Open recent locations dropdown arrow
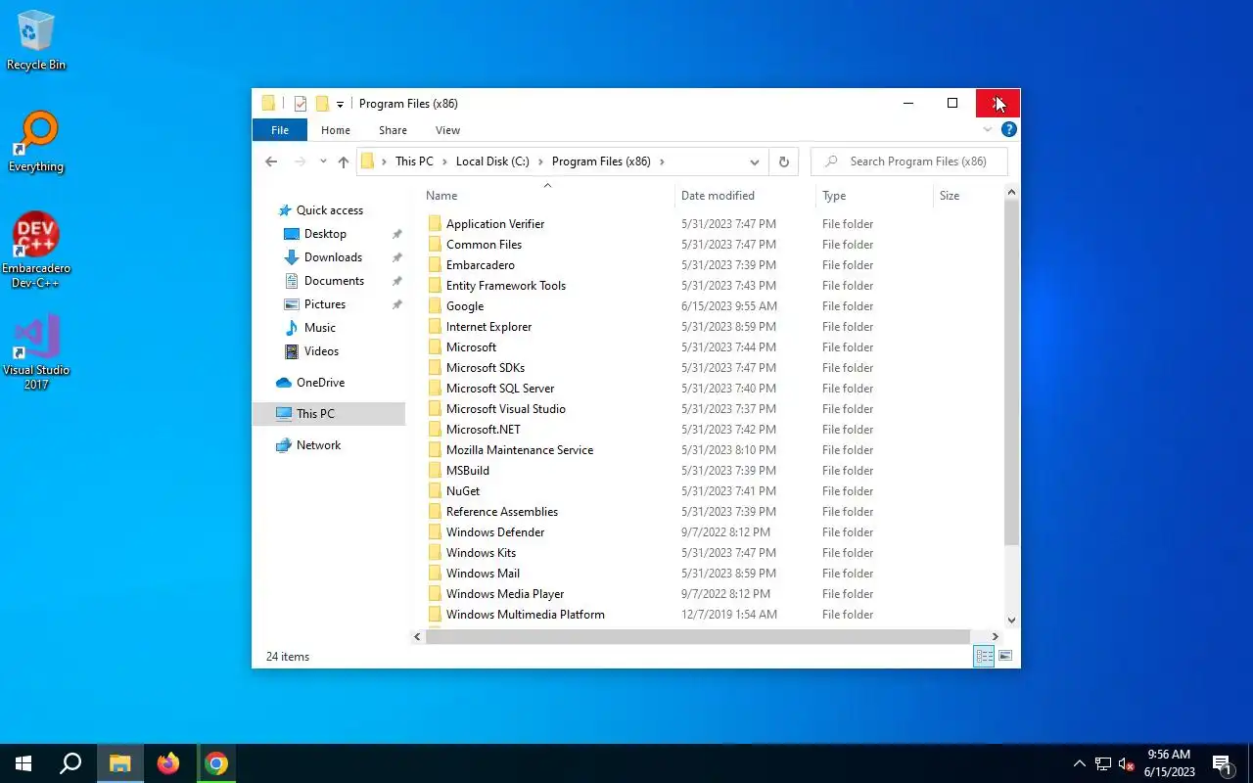The image size is (1253, 783). tap(323, 161)
